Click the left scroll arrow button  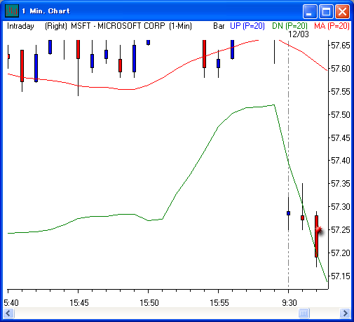tap(8, 313)
